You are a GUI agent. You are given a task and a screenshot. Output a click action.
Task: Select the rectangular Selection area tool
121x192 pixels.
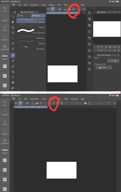13,38
